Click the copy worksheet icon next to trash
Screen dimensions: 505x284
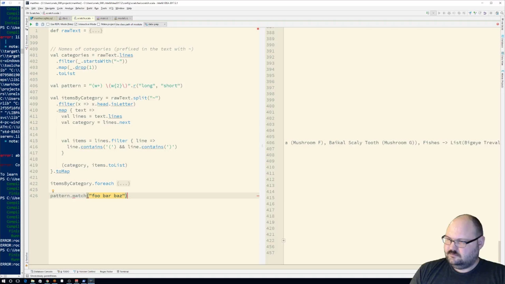point(42,24)
